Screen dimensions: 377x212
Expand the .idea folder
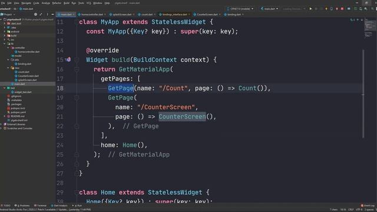pyautogui.click(x=5, y=28)
